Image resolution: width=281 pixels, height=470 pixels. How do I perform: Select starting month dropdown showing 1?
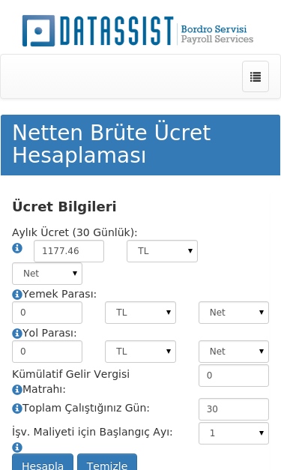point(234,433)
